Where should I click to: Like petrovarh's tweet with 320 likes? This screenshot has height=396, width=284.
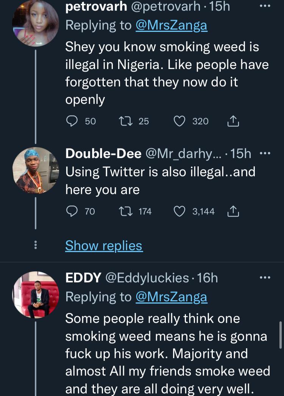point(179,121)
